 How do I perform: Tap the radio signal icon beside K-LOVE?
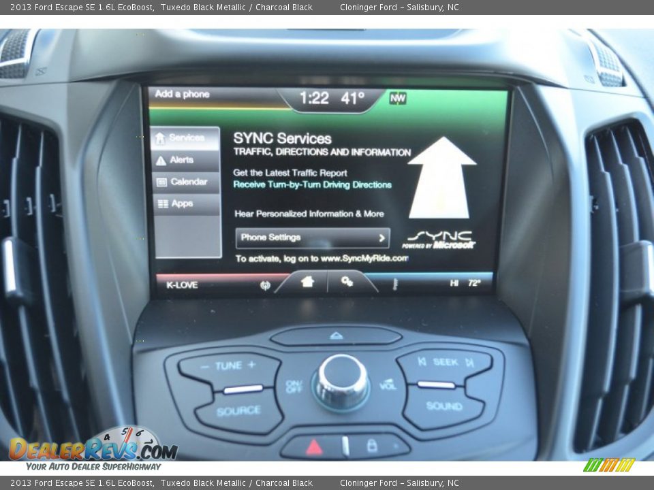click(264, 285)
